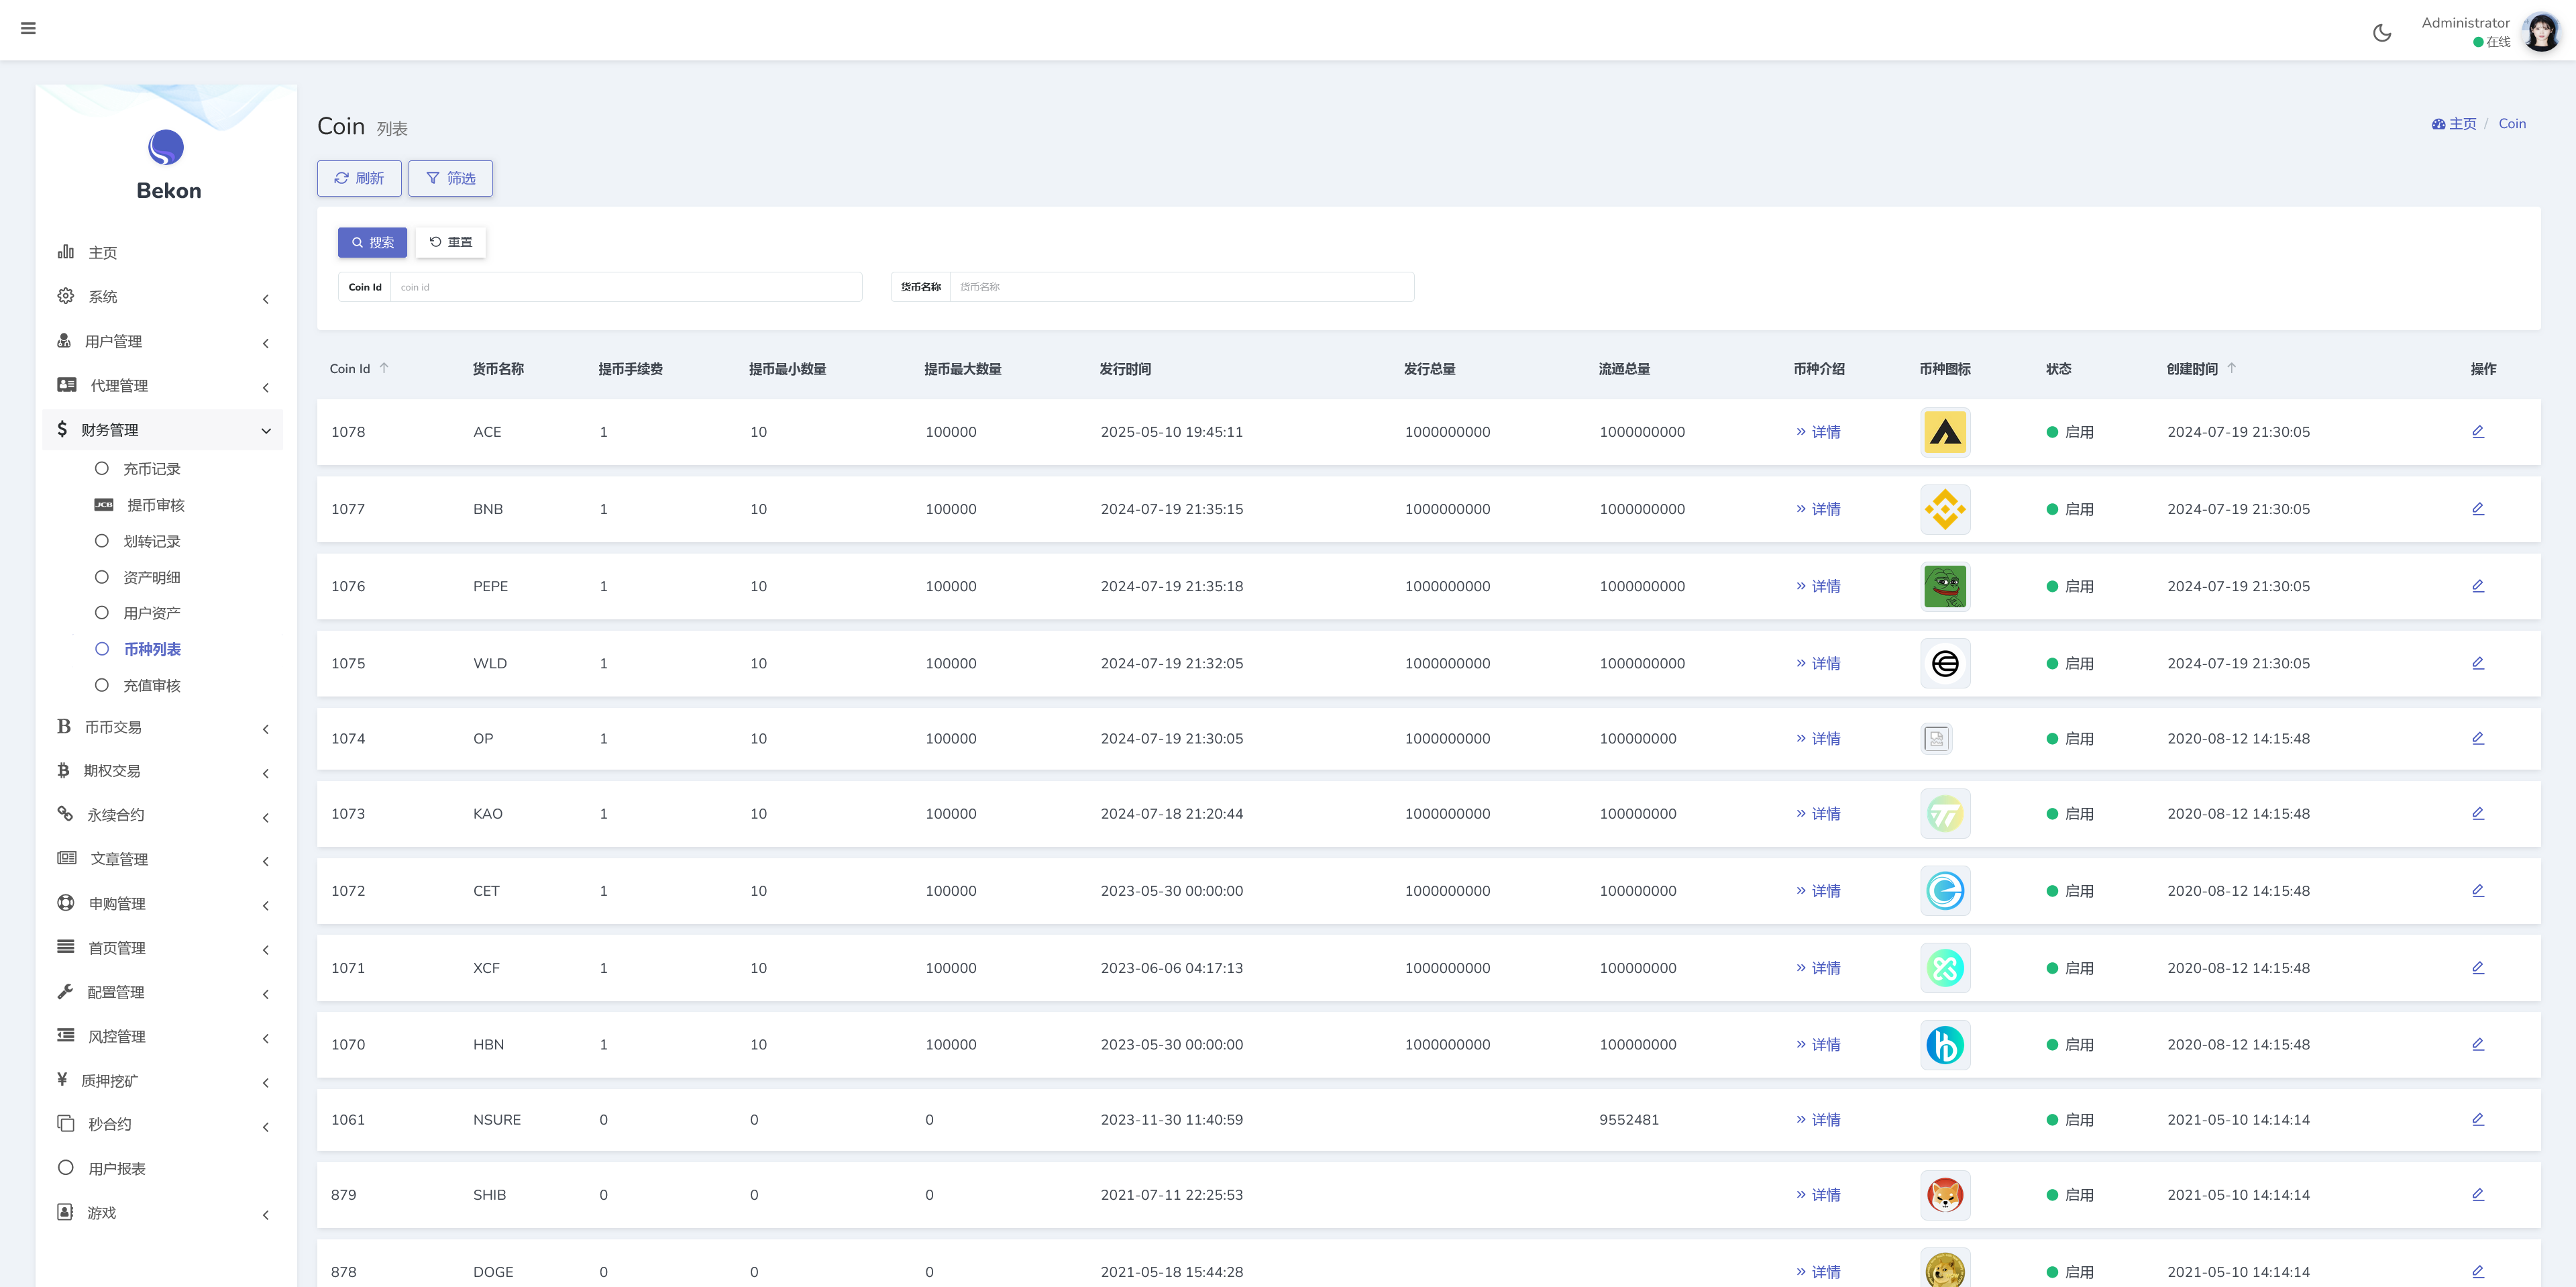Sort by Coin Id column arrow
2576x1287 pixels.
[x=384, y=368]
